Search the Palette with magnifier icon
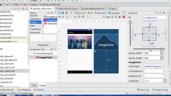171x96 pixels. 48,13
